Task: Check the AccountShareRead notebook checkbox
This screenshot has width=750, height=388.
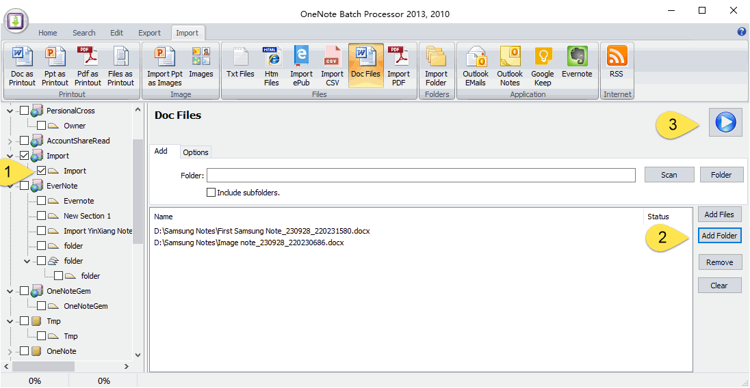Action: [25, 141]
